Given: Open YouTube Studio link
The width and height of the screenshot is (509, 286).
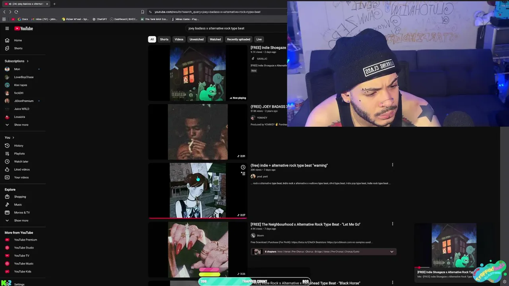Looking at the screenshot, I should pos(19,247).
